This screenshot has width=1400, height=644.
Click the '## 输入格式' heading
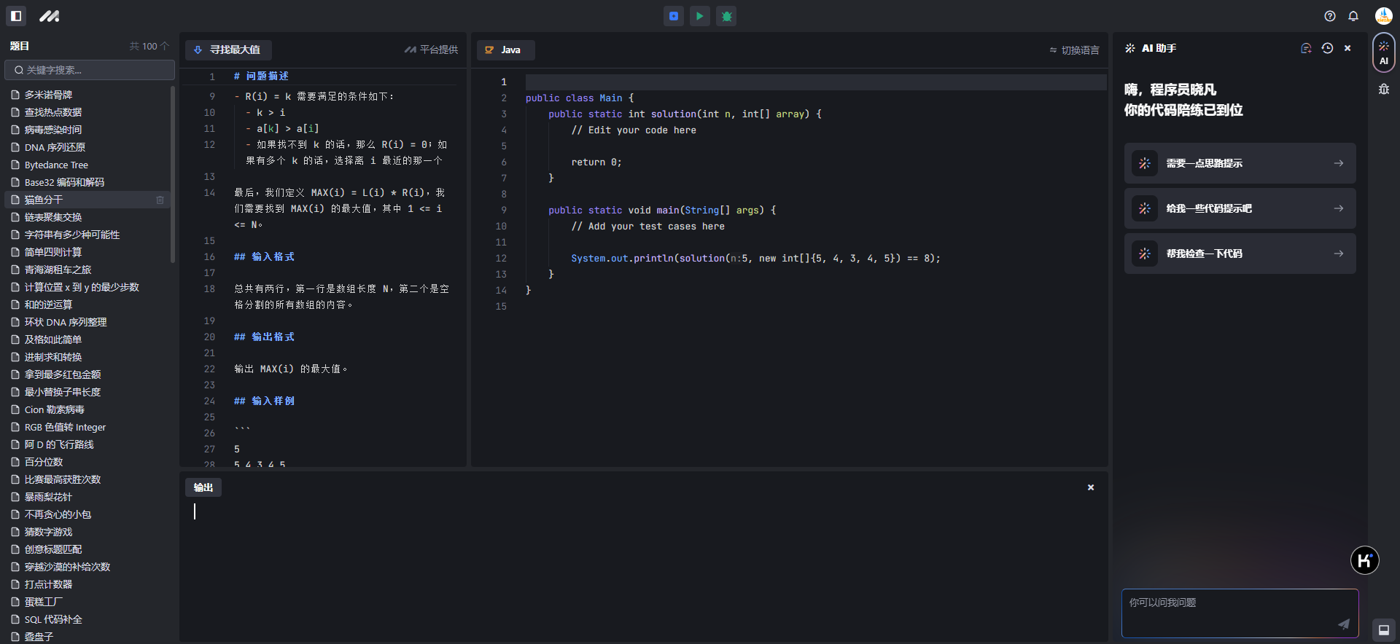coord(264,256)
